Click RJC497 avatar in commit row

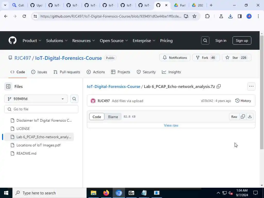click(x=93, y=101)
